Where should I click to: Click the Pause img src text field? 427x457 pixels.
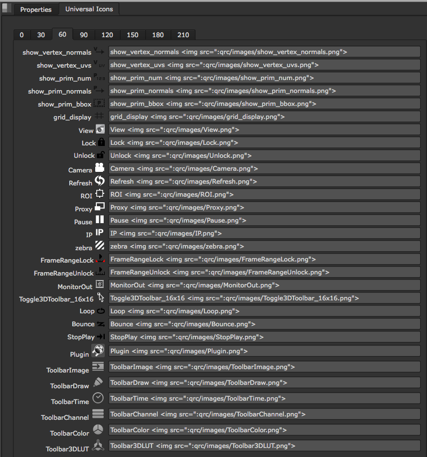tap(264, 220)
